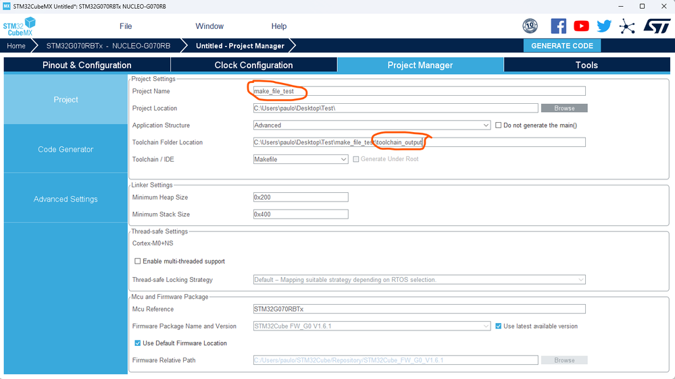
Task: Open the Facebook icon link
Action: point(558,26)
